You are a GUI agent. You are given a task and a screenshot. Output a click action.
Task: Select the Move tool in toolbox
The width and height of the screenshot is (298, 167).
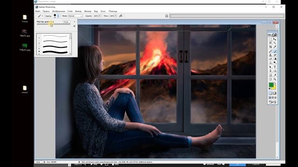coord(275,39)
